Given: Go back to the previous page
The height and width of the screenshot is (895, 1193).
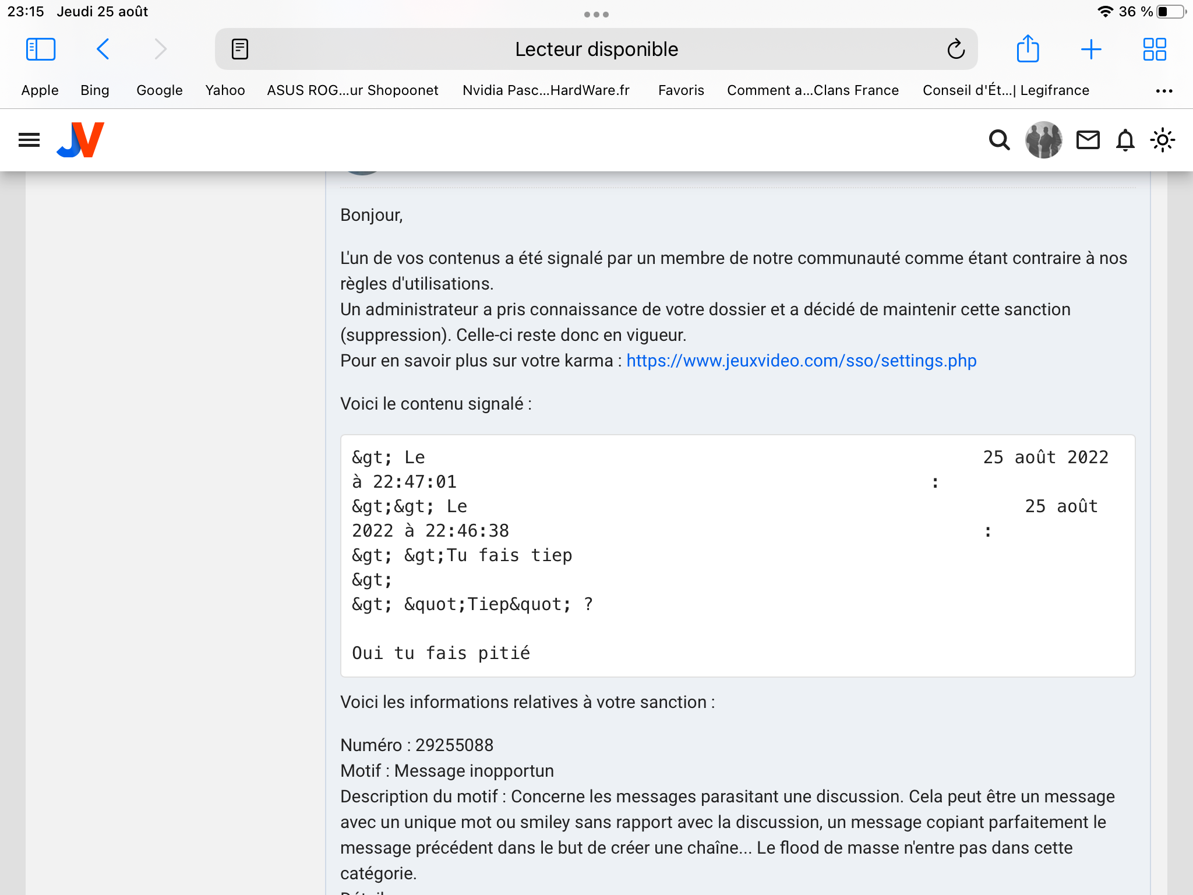Looking at the screenshot, I should tap(103, 50).
